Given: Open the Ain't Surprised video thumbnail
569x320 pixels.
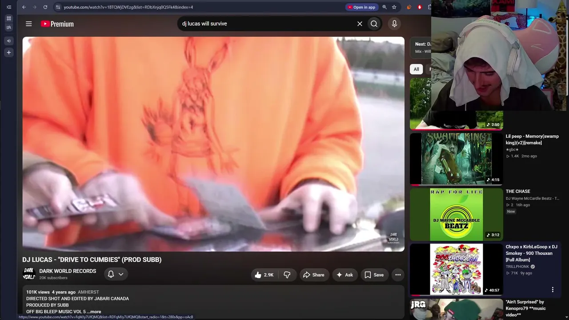Looking at the screenshot, I should click(x=457, y=309).
